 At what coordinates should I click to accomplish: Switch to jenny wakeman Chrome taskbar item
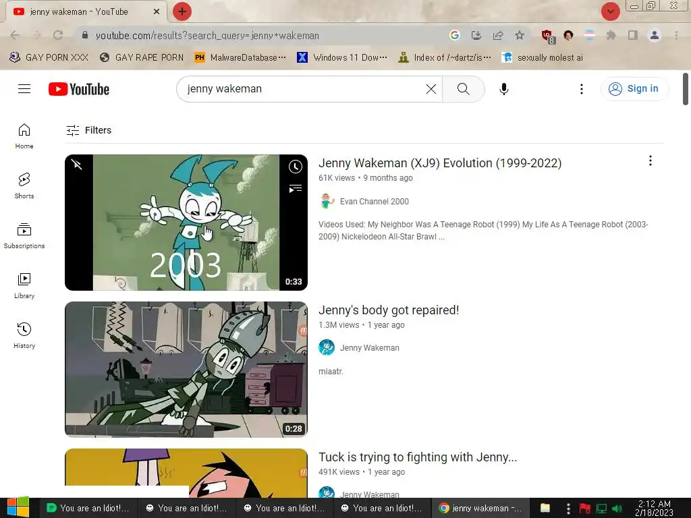[x=480, y=508]
